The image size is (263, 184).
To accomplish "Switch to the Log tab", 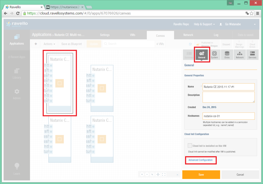I will tap(216, 35).
